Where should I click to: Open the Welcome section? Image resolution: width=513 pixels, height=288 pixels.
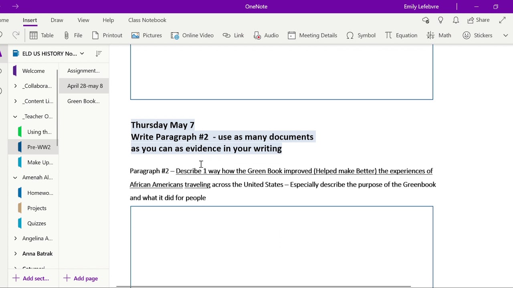coord(33,71)
